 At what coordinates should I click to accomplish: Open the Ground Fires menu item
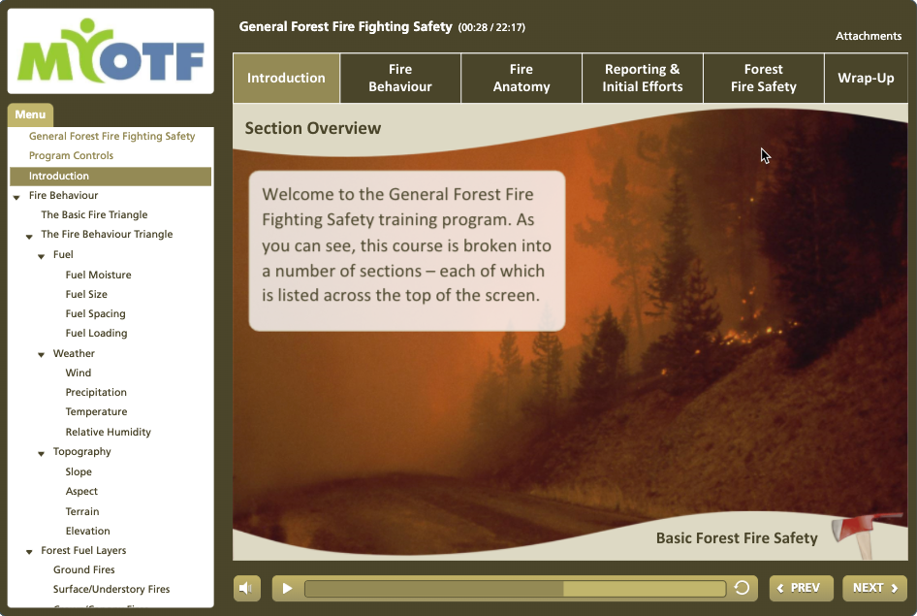(83, 569)
